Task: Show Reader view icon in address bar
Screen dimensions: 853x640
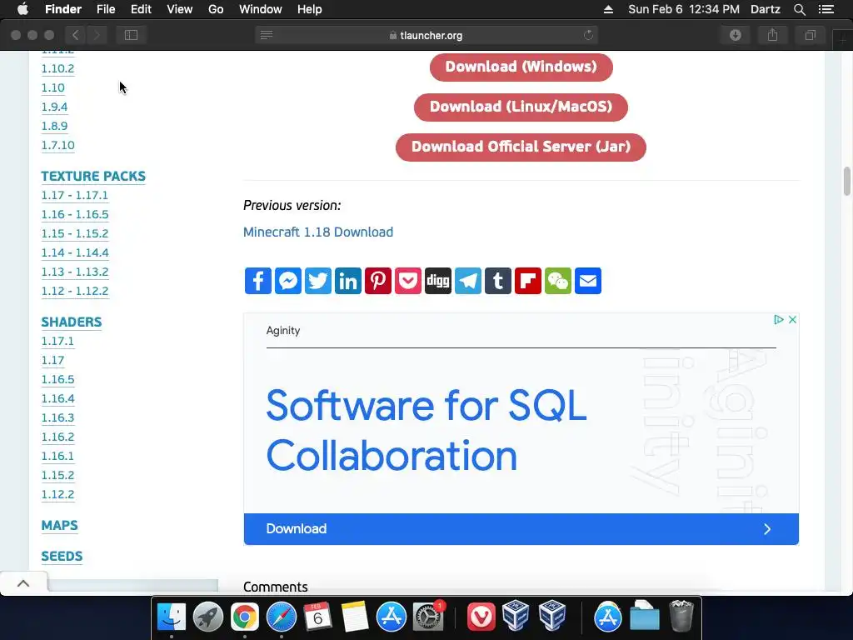Action: tap(267, 35)
